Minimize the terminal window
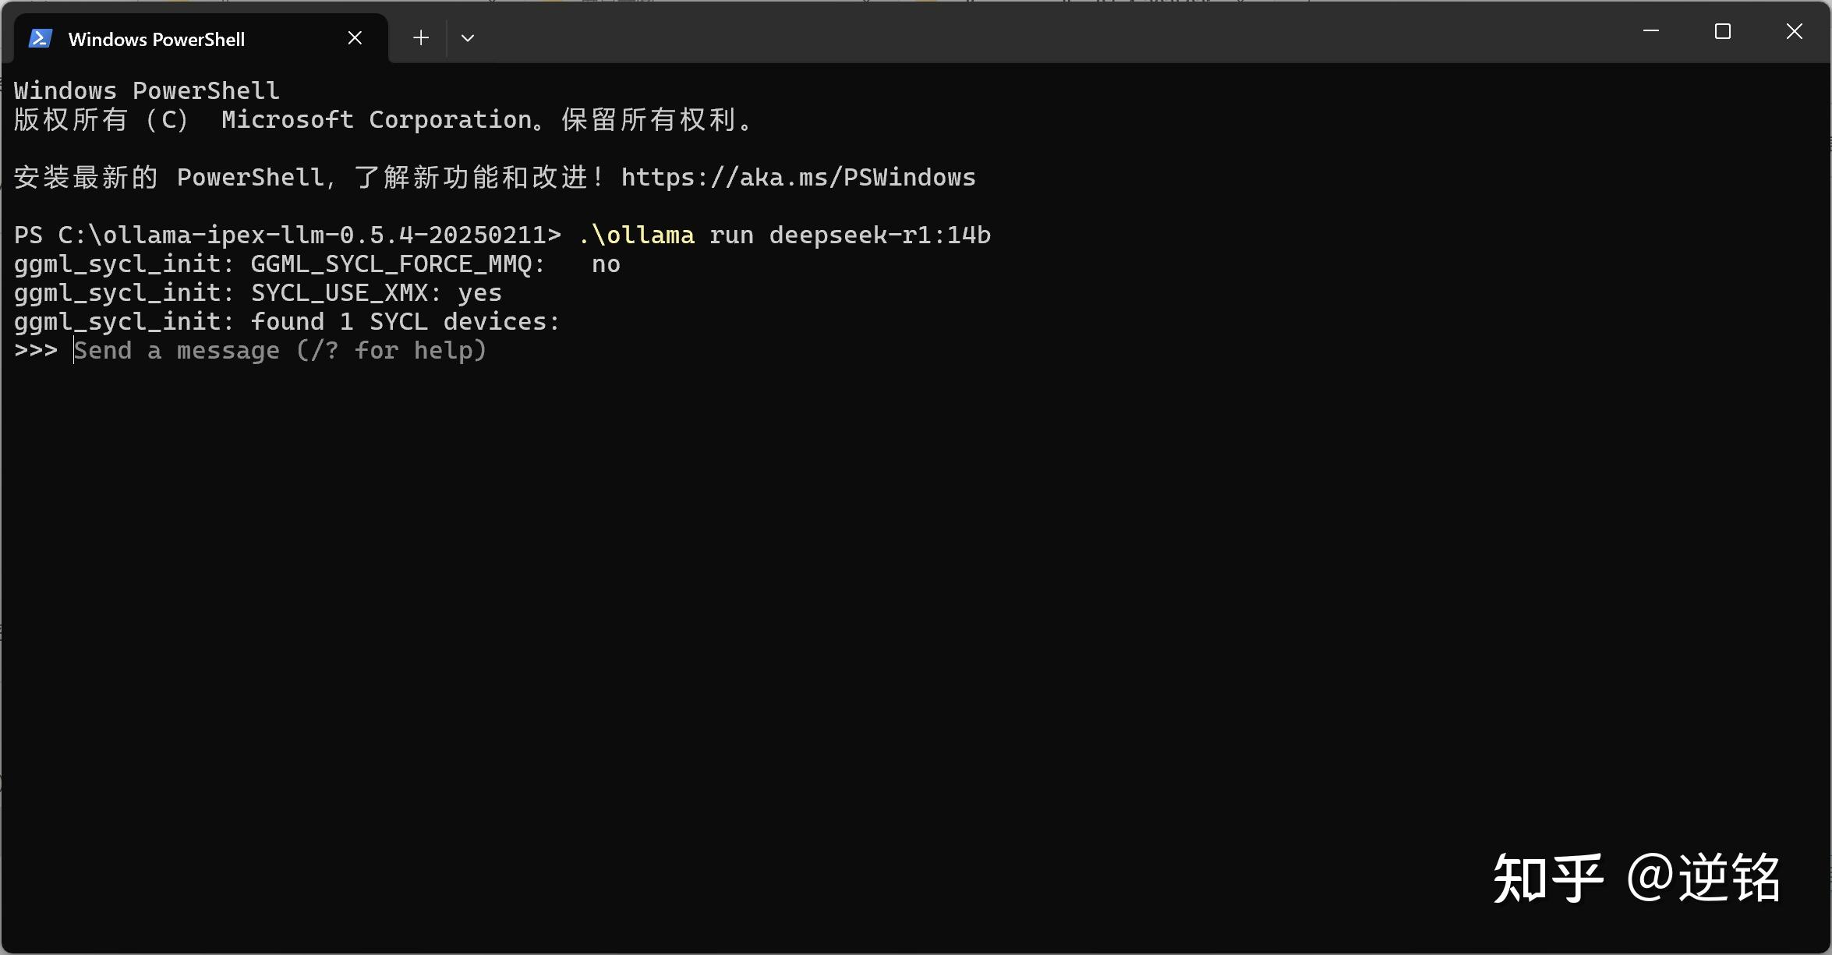Screen dimensions: 1832x955 [x=1650, y=31]
